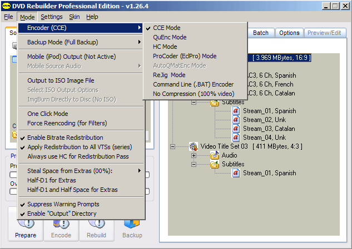
Task: Click the subtitle icon beside Stream_04, Unk
Action: pos(236,138)
